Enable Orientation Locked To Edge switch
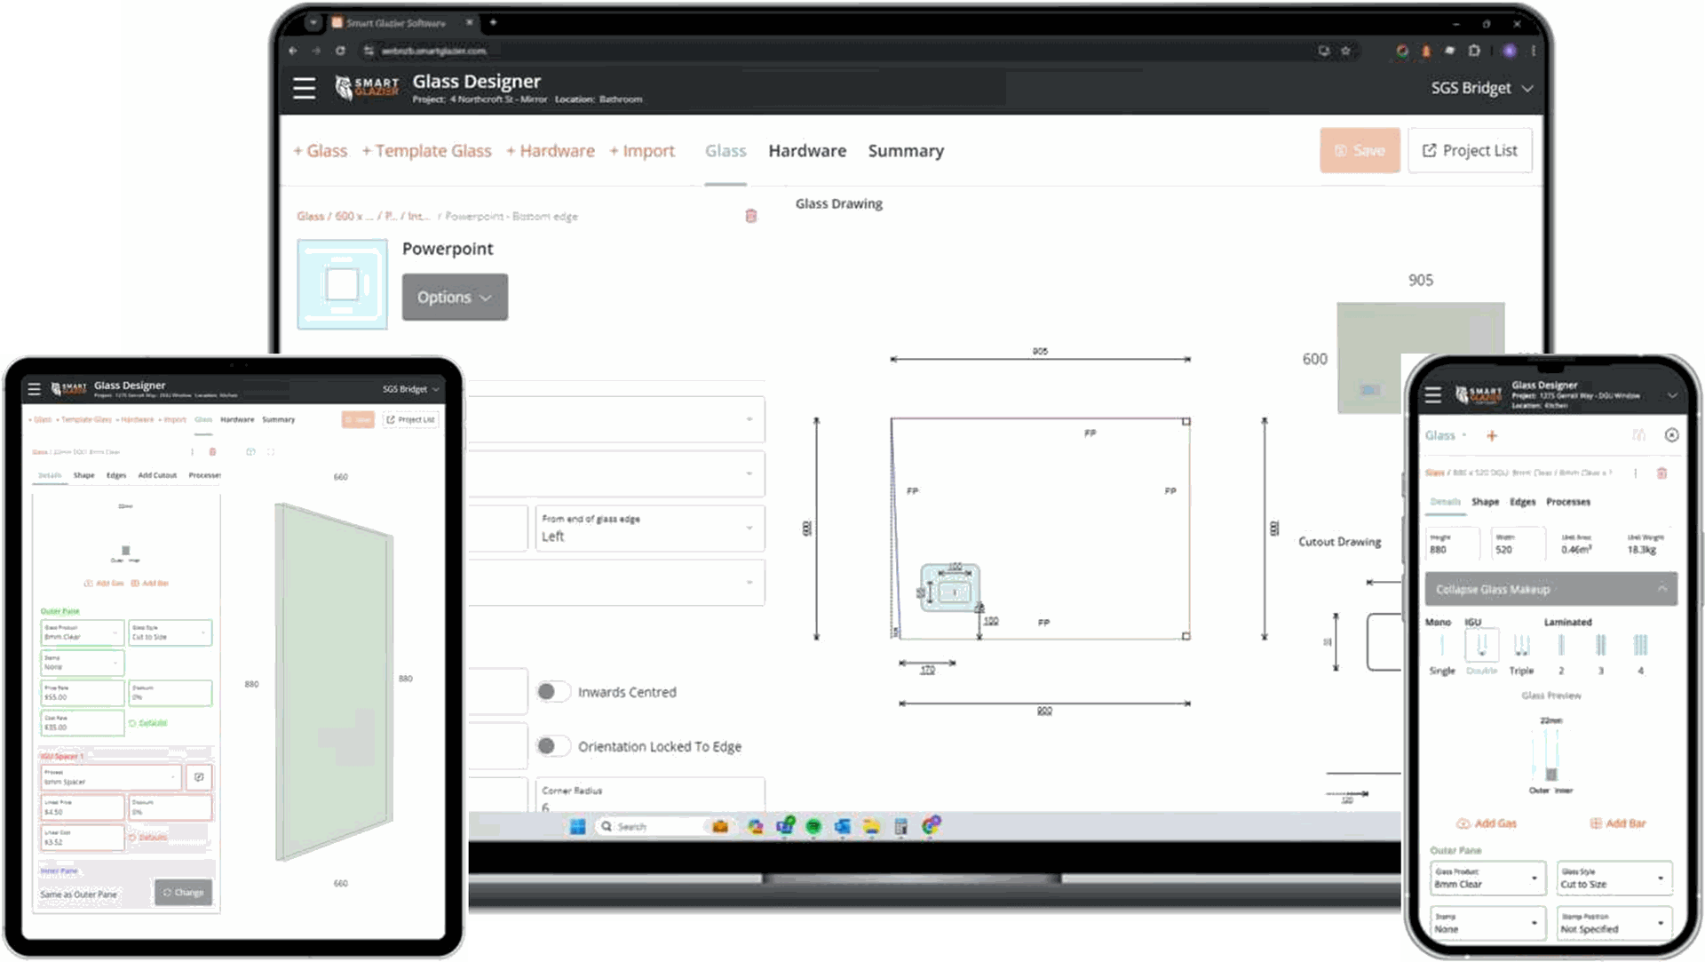Screen dimensions: 1705x962 552,746
